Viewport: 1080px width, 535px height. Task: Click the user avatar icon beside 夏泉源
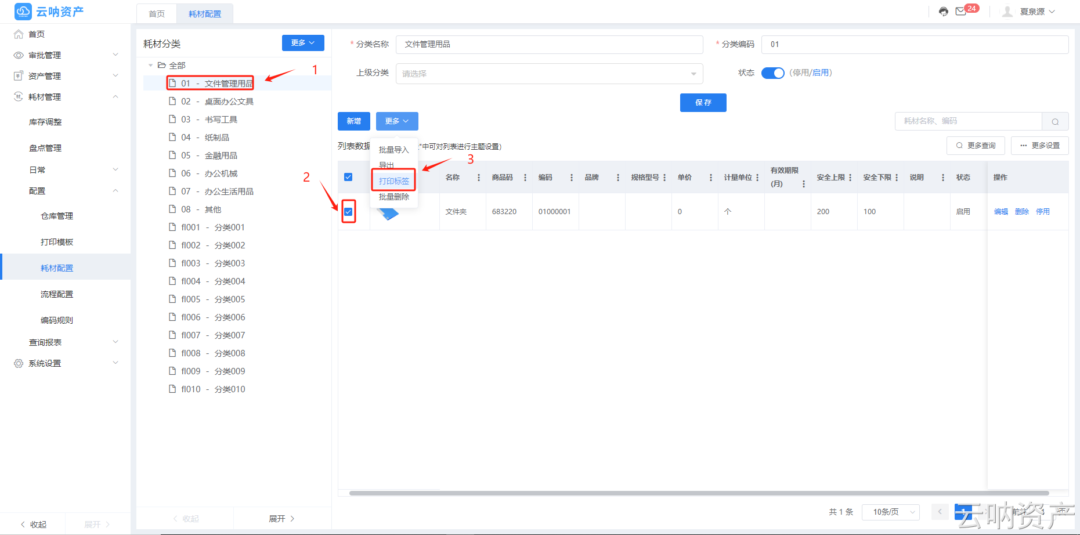click(1007, 12)
